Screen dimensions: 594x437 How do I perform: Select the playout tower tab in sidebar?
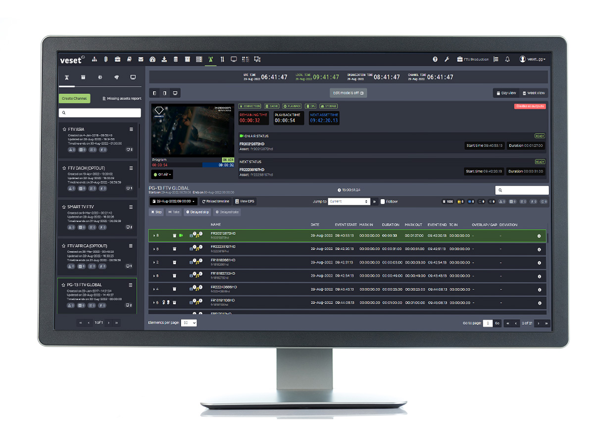(67, 77)
